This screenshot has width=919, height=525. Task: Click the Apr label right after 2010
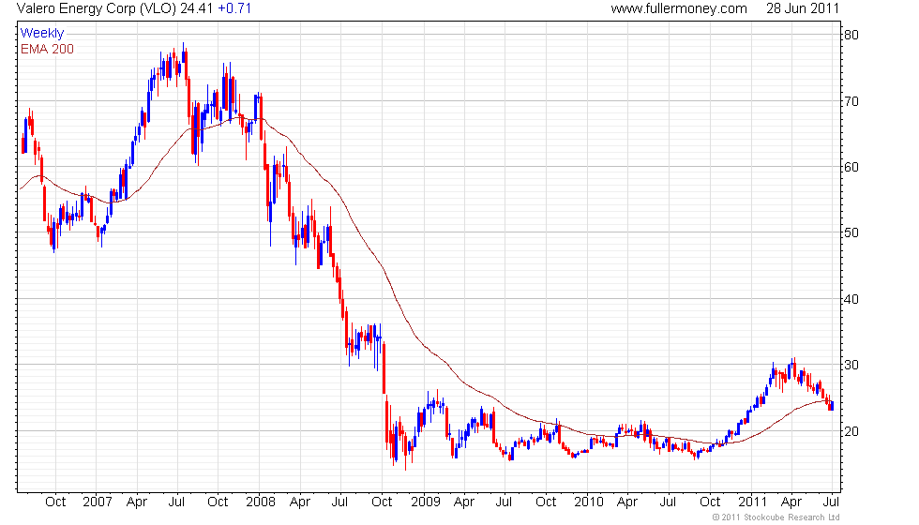pos(627,502)
